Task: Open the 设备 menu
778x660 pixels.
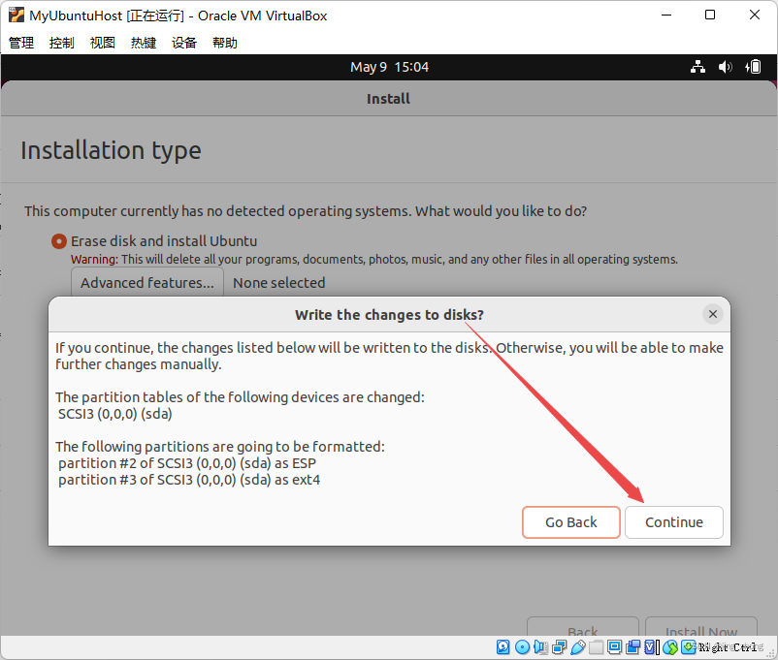Action: point(184,44)
